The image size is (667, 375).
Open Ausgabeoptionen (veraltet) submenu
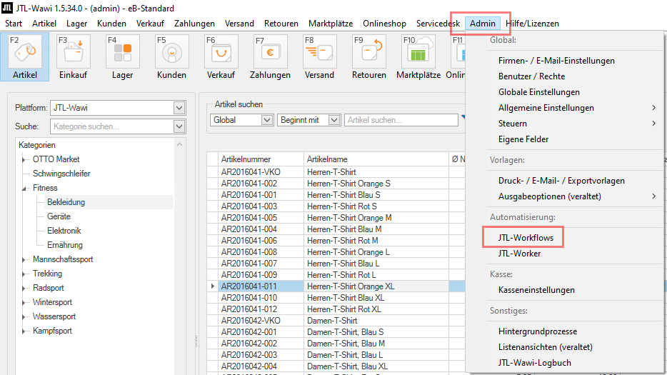pyautogui.click(x=550, y=196)
